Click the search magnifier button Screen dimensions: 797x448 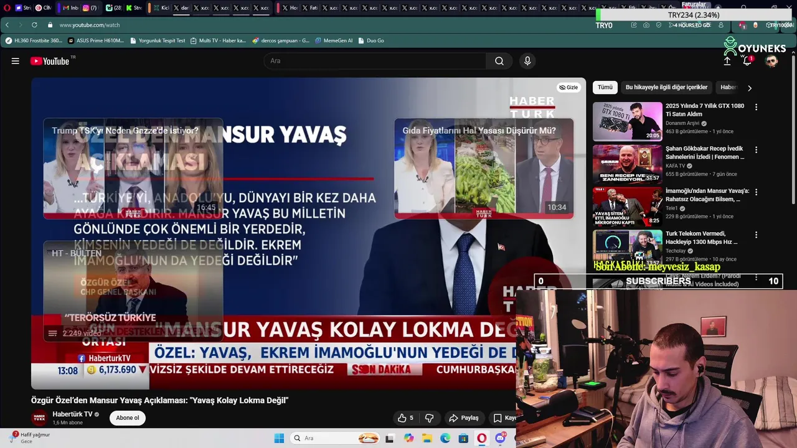click(x=499, y=61)
